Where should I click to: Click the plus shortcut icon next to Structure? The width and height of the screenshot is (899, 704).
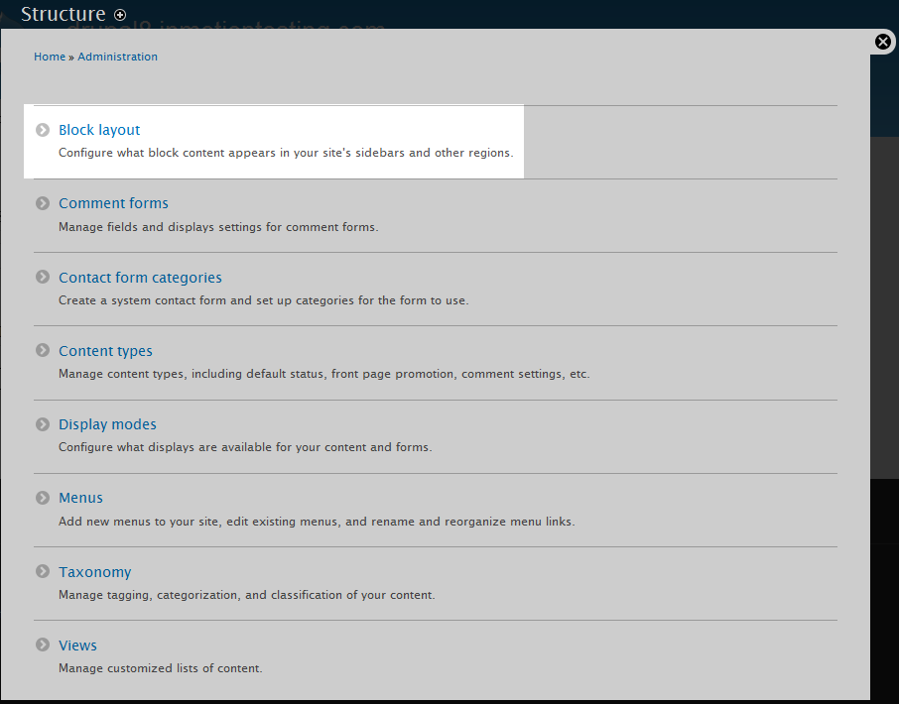pos(120,15)
